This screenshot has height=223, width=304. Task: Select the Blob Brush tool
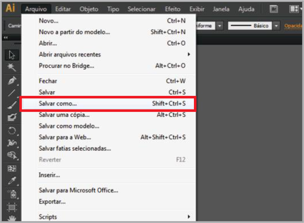click(12, 117)
